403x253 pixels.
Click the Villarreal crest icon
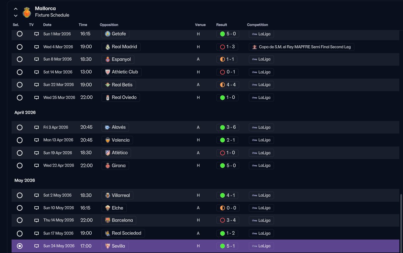(108, 195)
